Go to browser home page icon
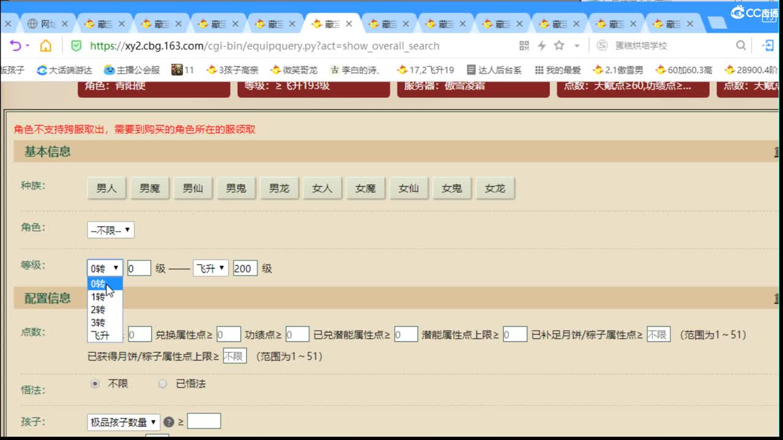Viewport: 783px width, 440px height. pos(46,46)
